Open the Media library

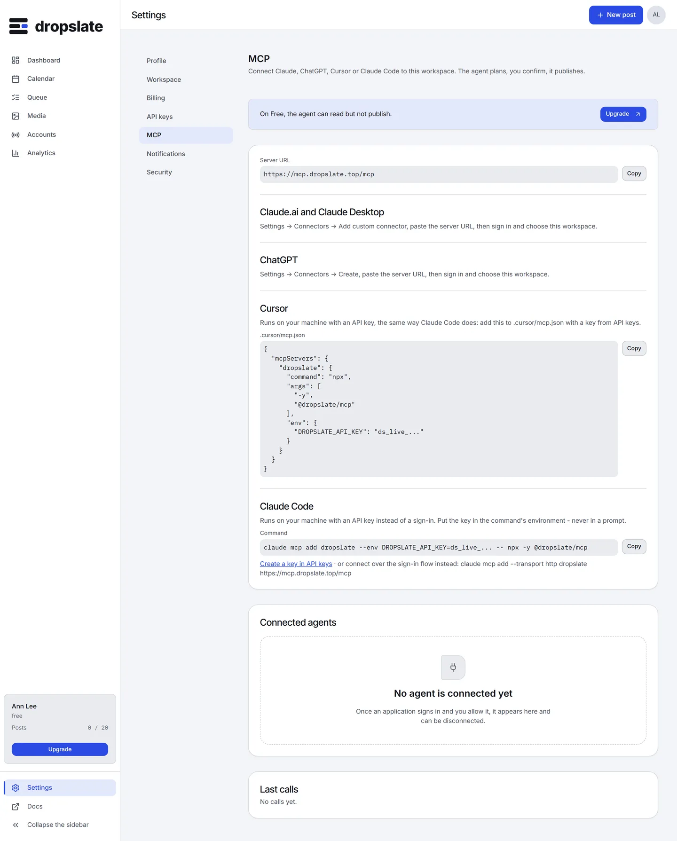pos(60,116)
